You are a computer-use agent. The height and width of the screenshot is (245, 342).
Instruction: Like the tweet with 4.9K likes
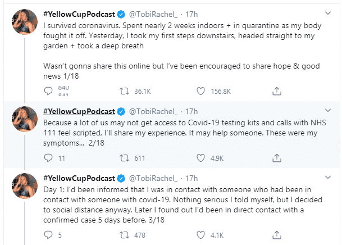(200, 158)
